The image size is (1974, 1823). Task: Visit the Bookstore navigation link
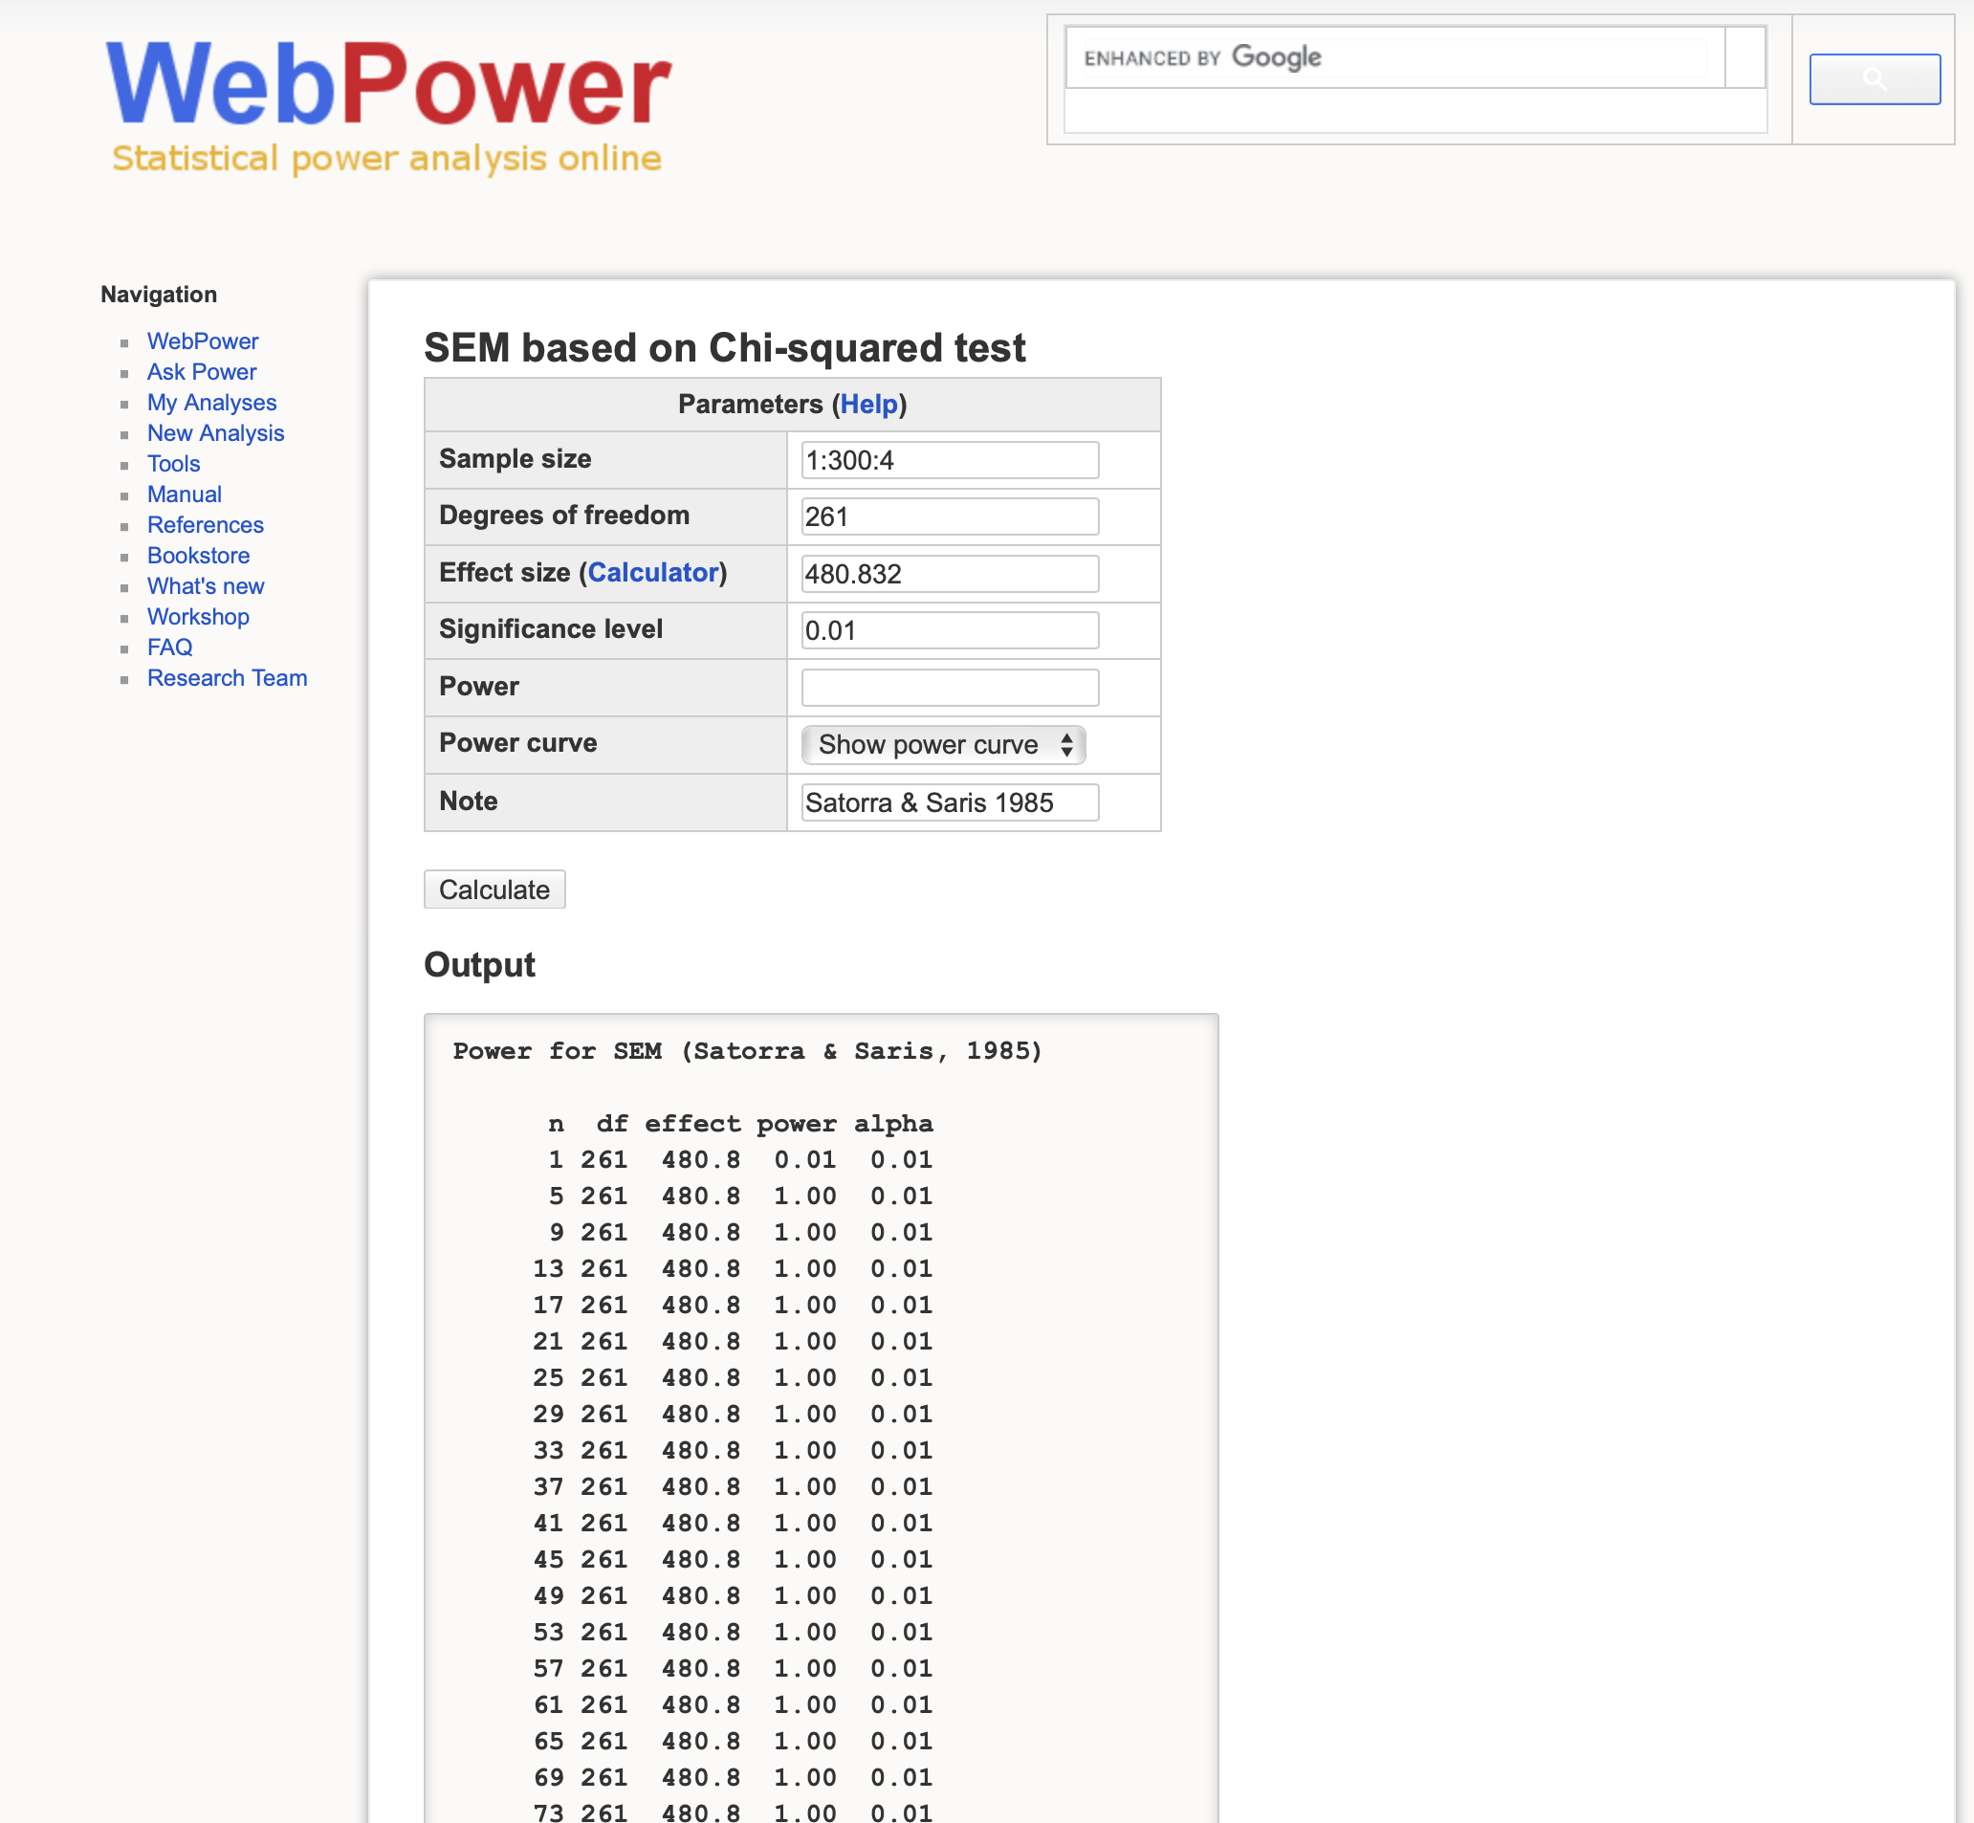198,556
